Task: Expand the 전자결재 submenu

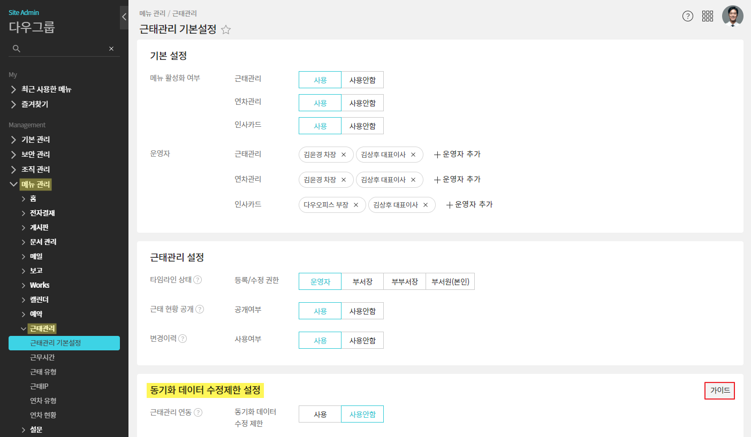Action: 42,213
